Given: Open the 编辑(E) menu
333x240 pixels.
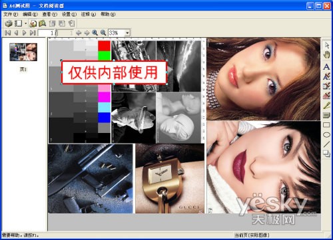Looking at the screenshot, I should point(30,15).
